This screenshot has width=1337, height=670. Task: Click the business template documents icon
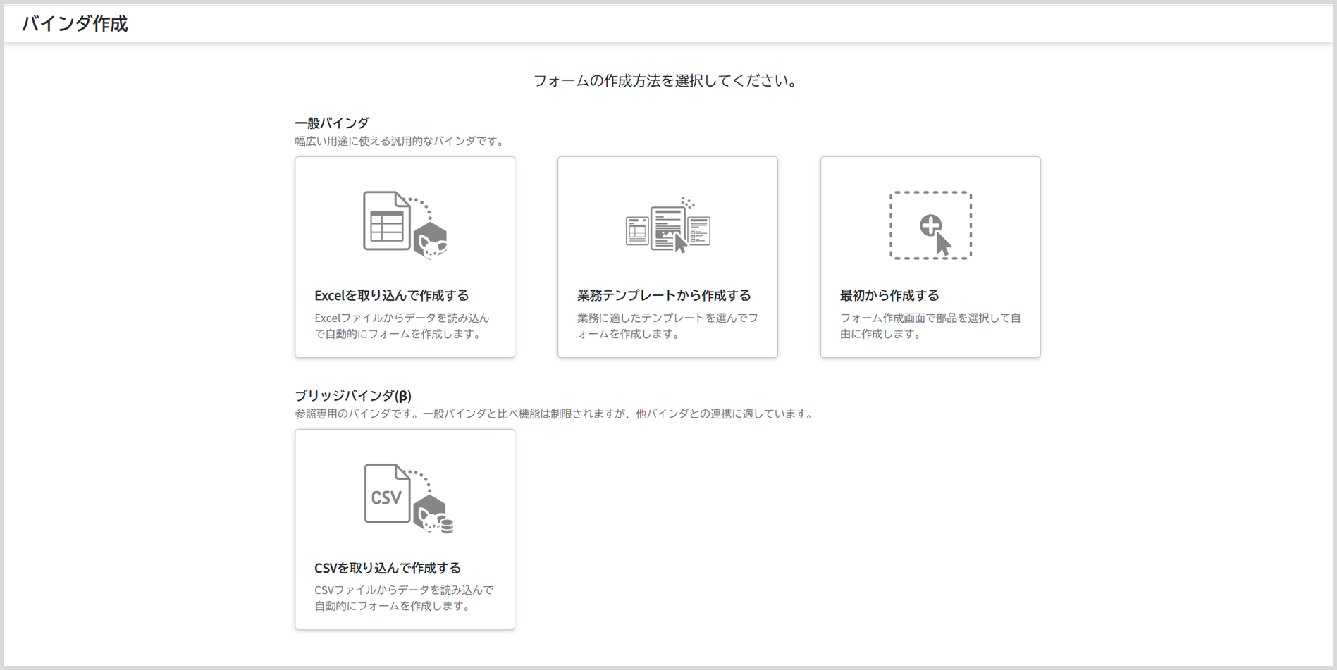667,227
